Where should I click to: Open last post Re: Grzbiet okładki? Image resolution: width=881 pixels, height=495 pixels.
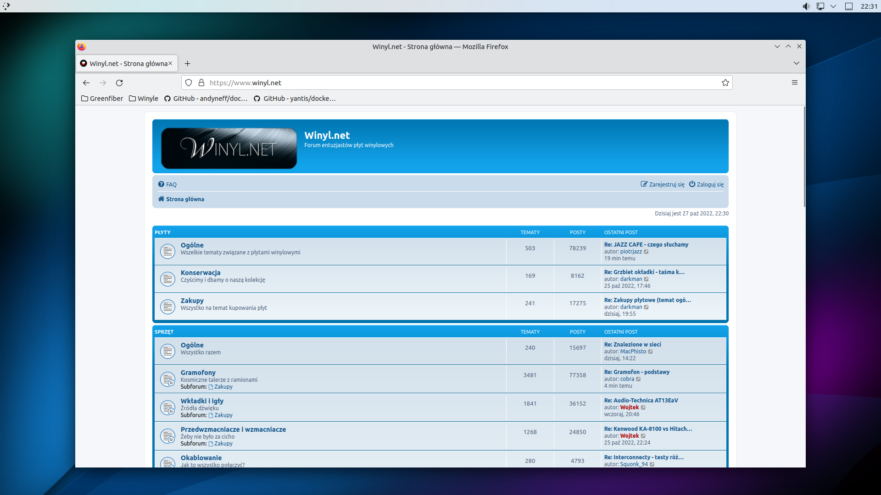click(644, 272)
